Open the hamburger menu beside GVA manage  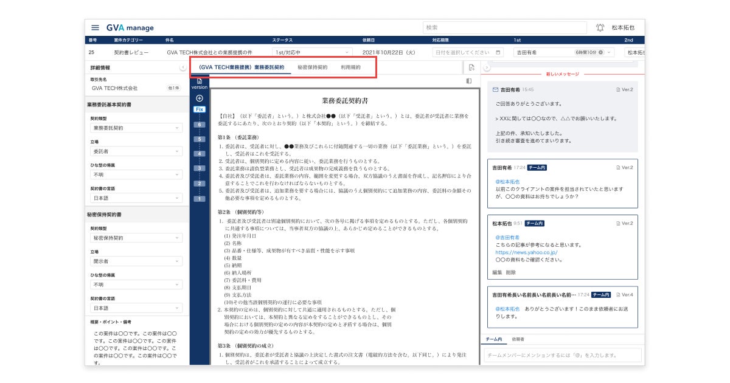[95, 27]
